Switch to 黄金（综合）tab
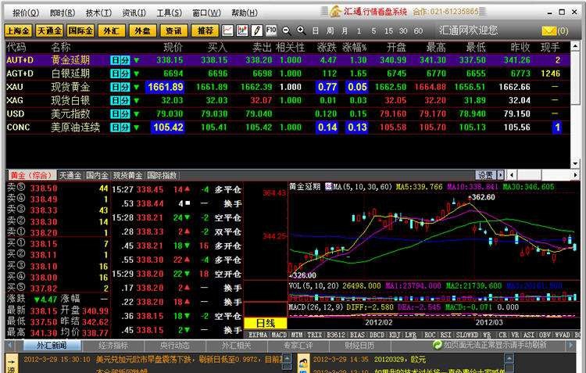The width and height of the screenshot is (586, 373). pyautogui.click(x=32, y=175)
